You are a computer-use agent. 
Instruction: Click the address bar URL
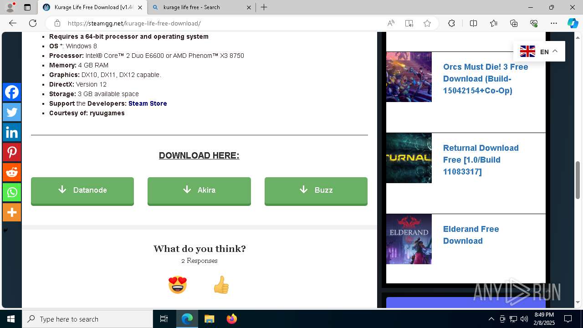pos(134,23)
